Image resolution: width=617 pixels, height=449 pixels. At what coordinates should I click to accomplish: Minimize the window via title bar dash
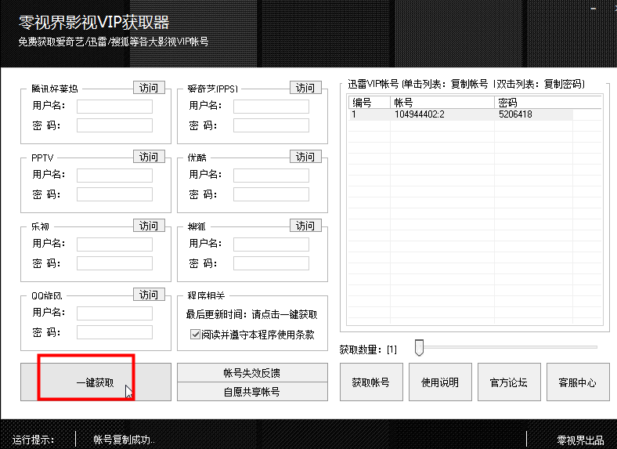pyautogui.click(x=594, y=9)
